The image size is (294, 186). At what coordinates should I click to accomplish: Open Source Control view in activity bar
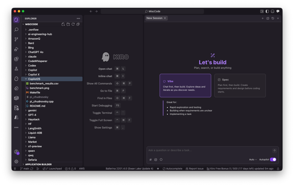16,39
